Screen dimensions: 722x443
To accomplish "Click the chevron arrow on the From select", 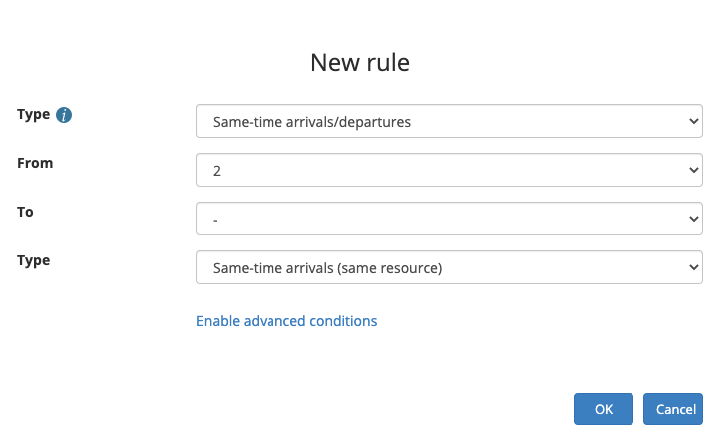I will (694, 170).
